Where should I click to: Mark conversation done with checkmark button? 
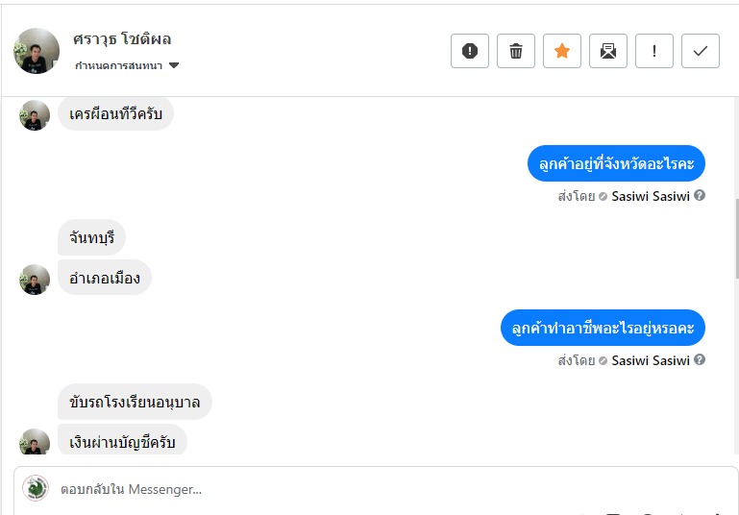point(701,51)
